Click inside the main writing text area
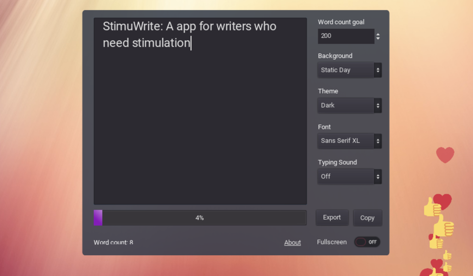Image resolution: width=473 pixels, height=276 pixels. pos(200,111)
